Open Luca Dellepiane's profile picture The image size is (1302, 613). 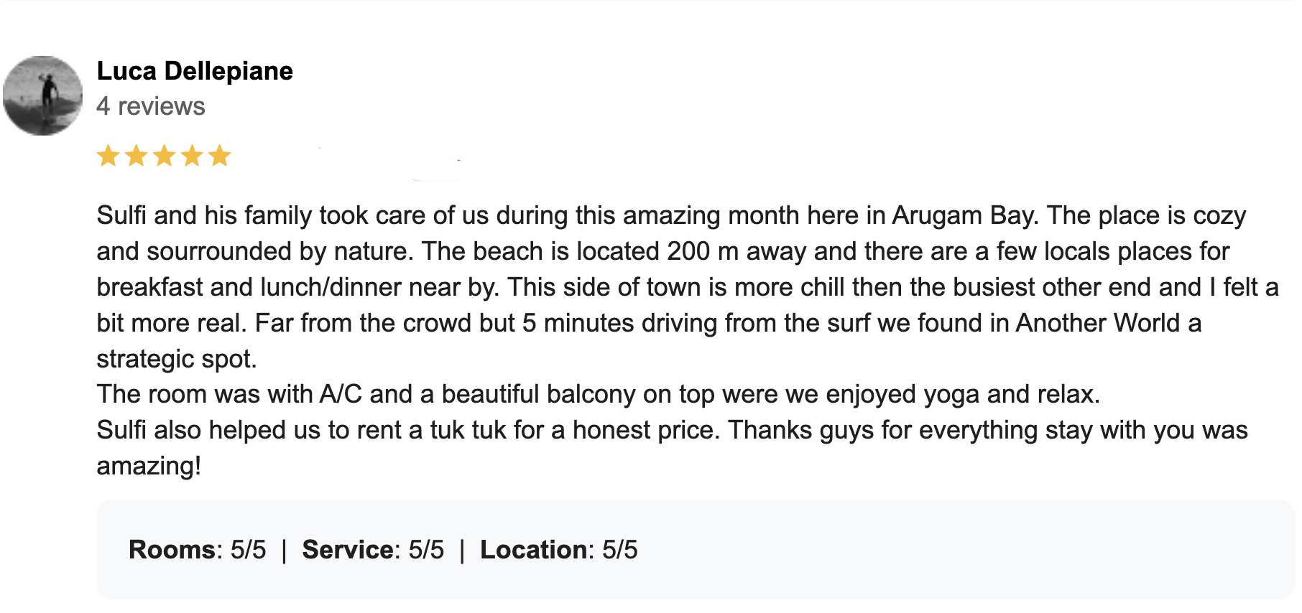[42, 95]
